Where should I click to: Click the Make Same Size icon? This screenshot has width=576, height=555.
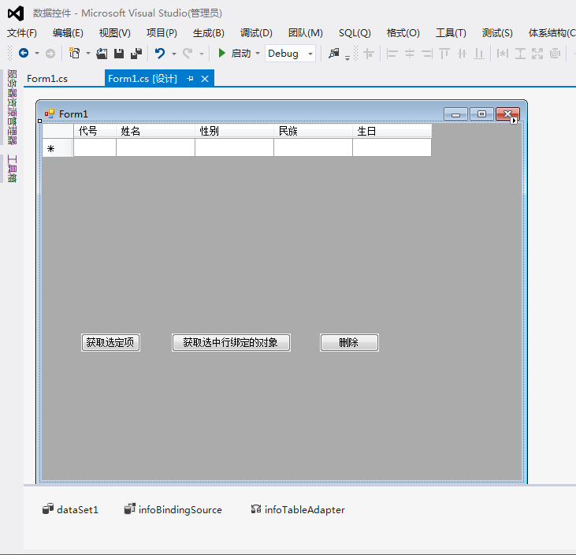tap(537, 54)
